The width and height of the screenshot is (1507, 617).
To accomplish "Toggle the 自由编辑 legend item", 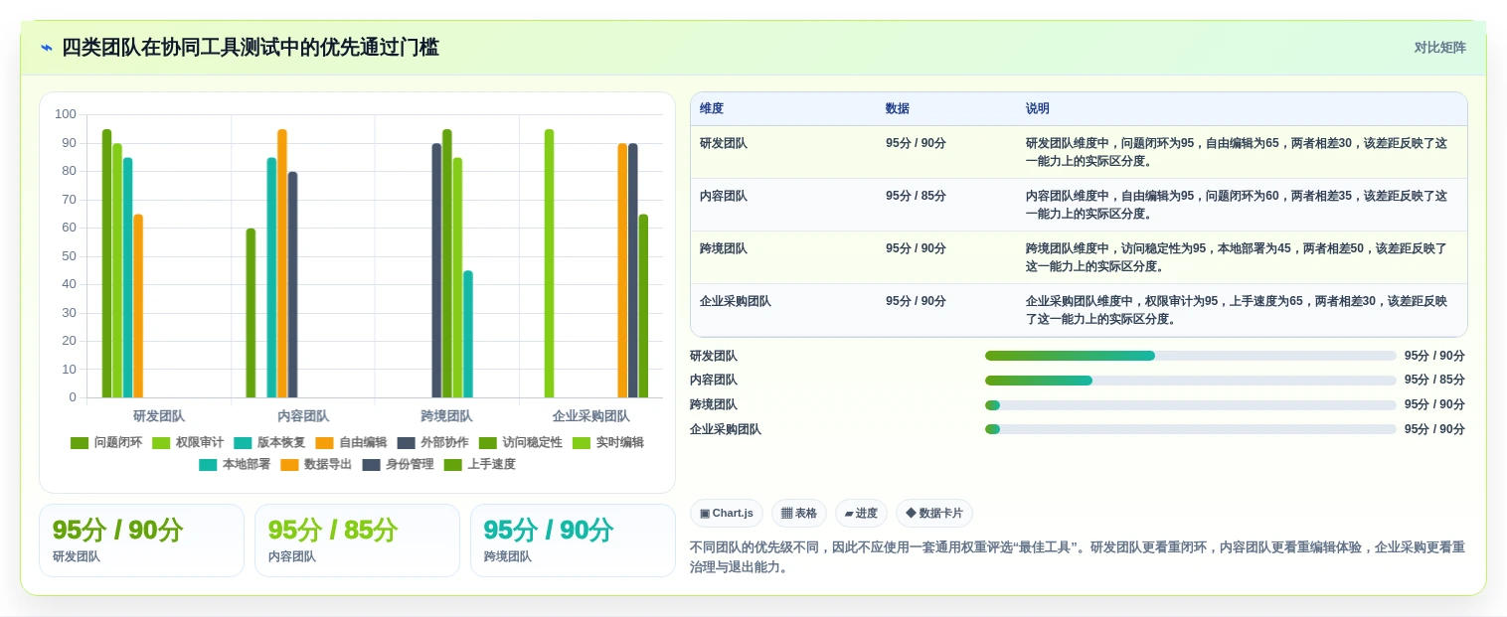I will tap(351, 443).
